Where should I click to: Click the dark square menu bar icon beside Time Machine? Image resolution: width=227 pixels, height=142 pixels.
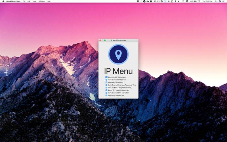(187, 1)
